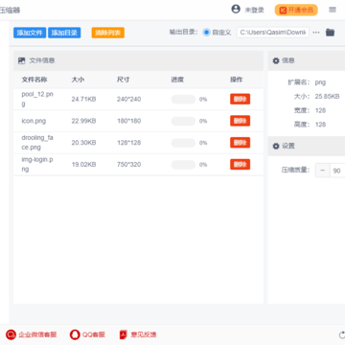This screenshot has width=345, height=345.
Task: Click 25.85KB size value in info panel
Action: click(x=327, y=96)
